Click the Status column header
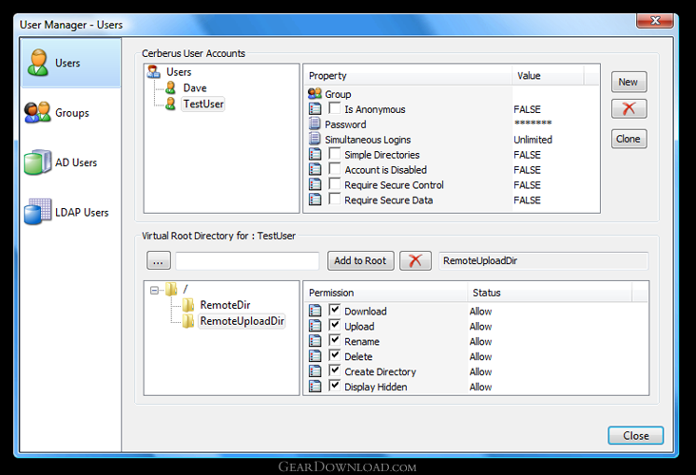 point(550,293)
